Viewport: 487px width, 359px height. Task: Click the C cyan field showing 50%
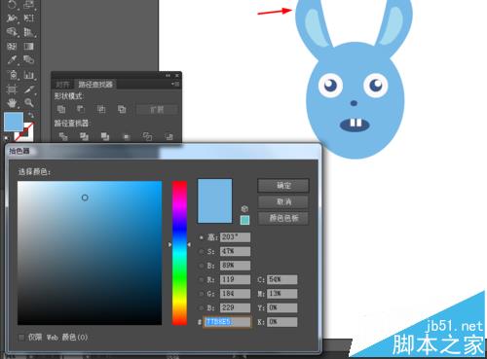(x=281, y=279)
